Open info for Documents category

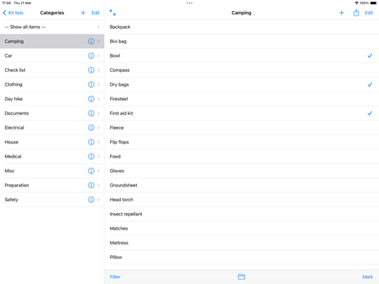(x=91, y=113)
